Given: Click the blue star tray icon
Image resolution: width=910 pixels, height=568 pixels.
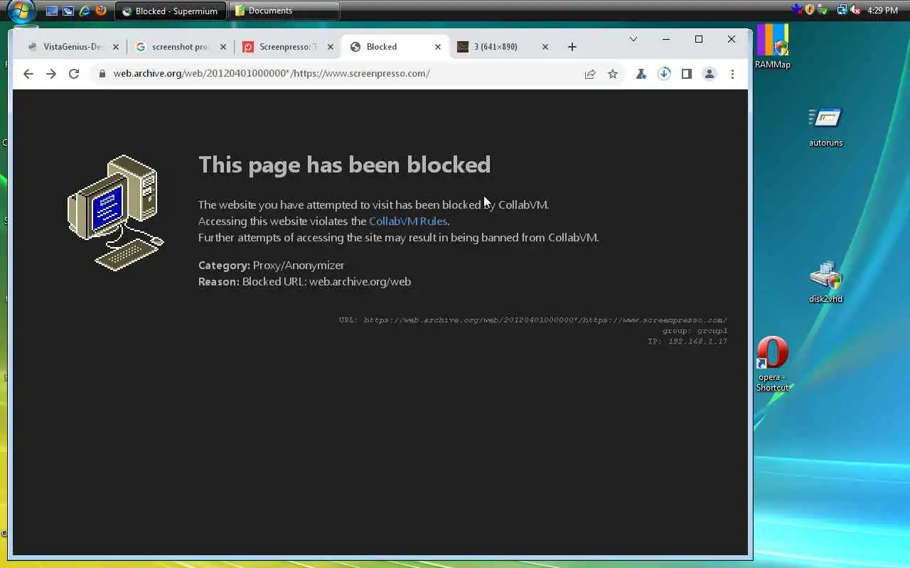Looking at the screenshot, I should 797,10.
